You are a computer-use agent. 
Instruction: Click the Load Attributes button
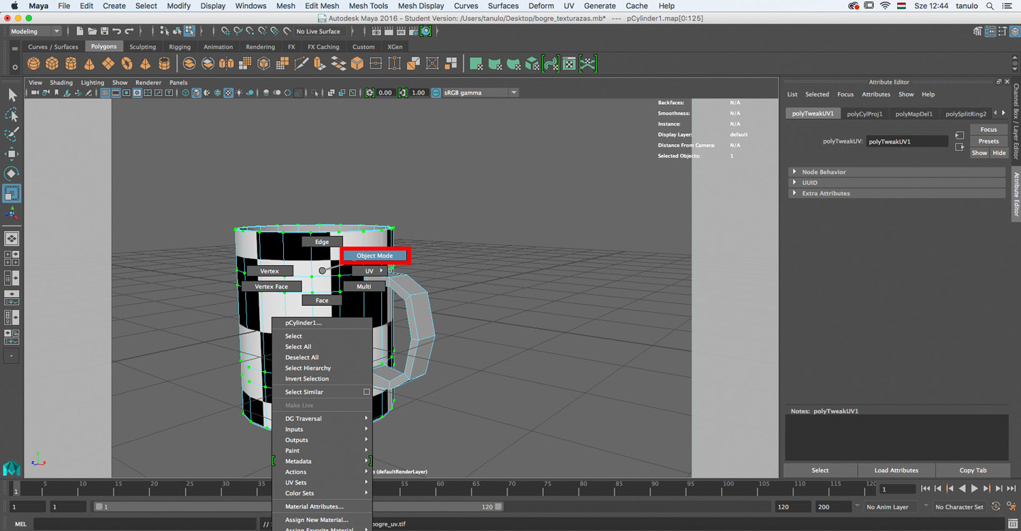coord(896,470)
